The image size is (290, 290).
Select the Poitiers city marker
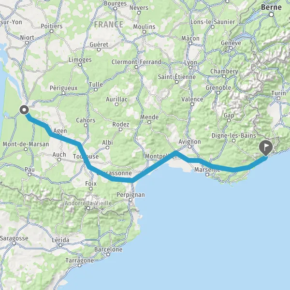coord(52,31)
